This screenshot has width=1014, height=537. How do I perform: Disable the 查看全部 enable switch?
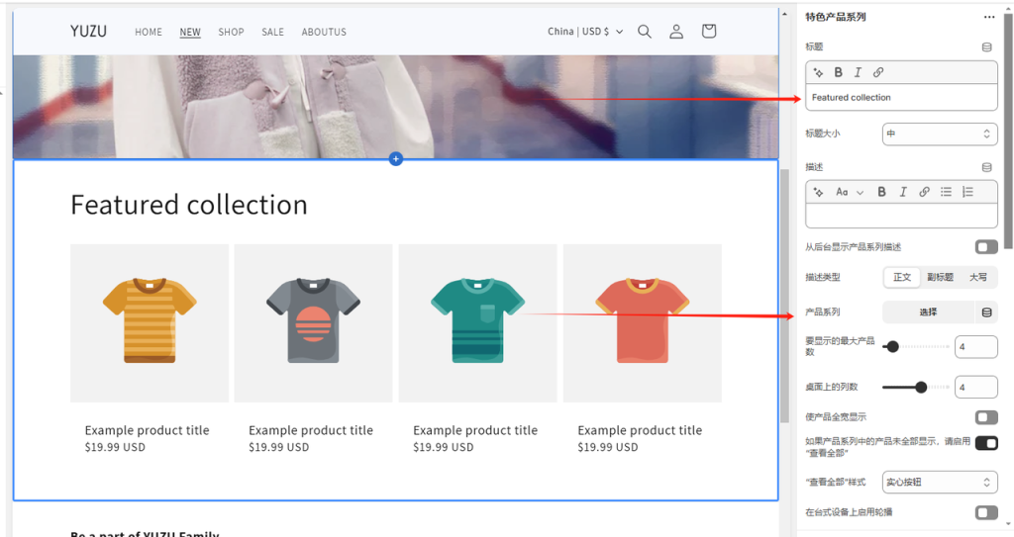986,443
